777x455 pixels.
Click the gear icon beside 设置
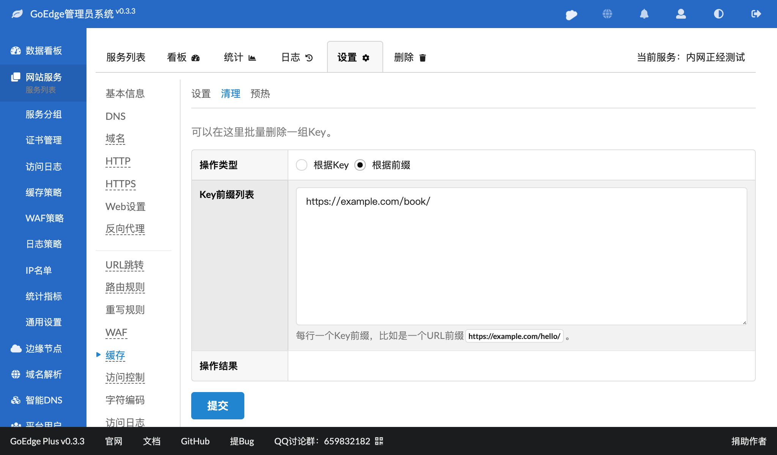pyautogui.click(x=366, y=58)
